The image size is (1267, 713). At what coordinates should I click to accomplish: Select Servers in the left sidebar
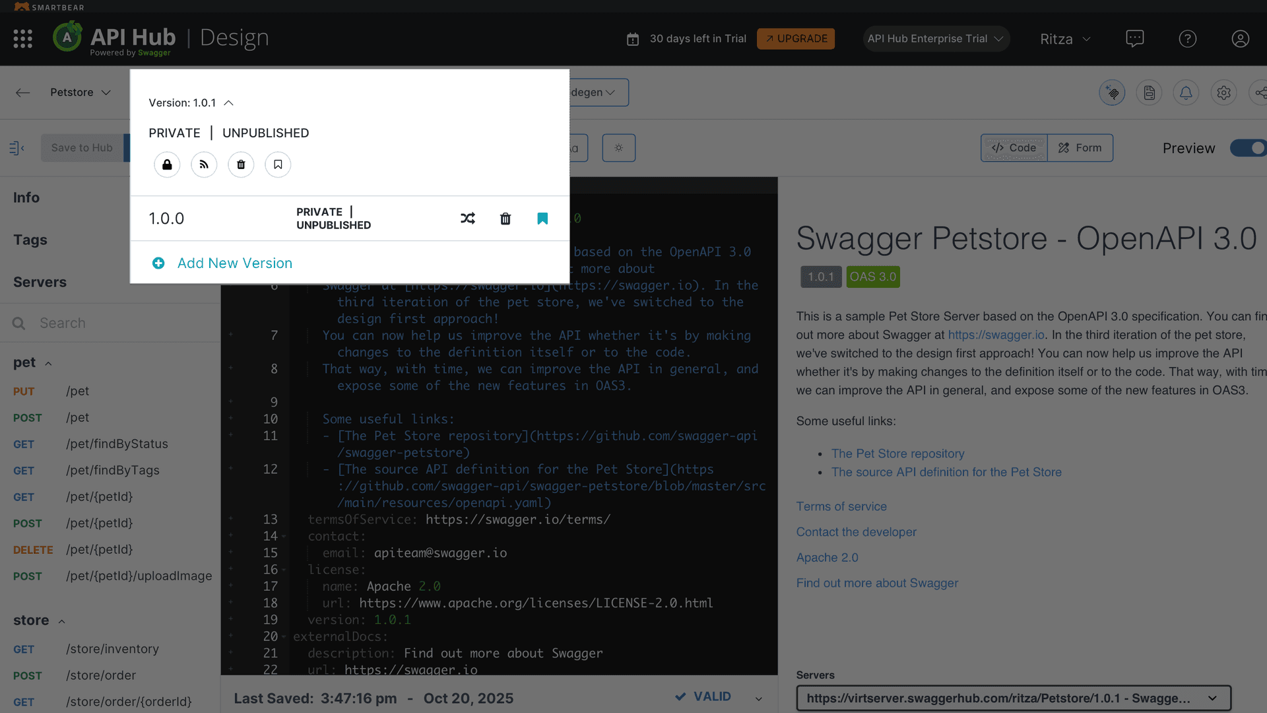pyautogui.click(x=40, y=282)
